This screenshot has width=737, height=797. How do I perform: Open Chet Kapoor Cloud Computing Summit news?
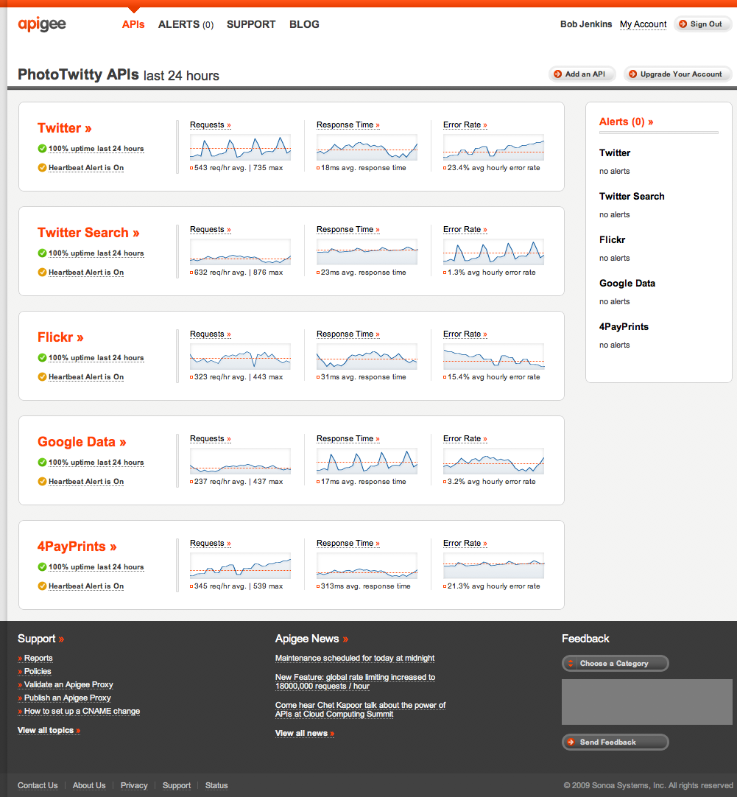360,709
